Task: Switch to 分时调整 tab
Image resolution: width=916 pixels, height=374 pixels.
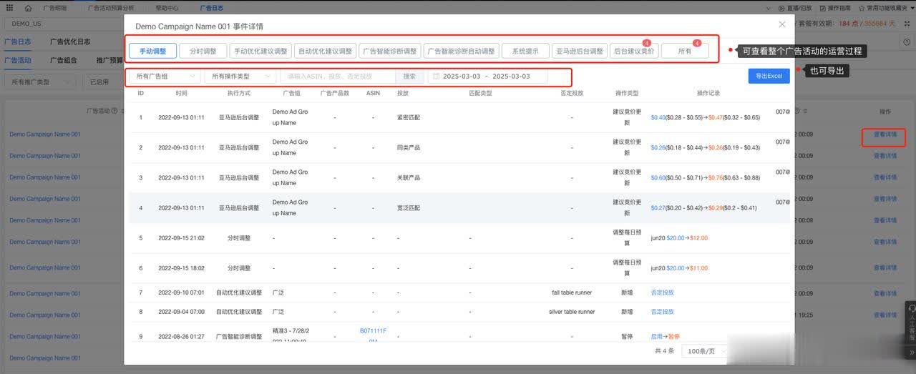Action: (x=203, y=51)
